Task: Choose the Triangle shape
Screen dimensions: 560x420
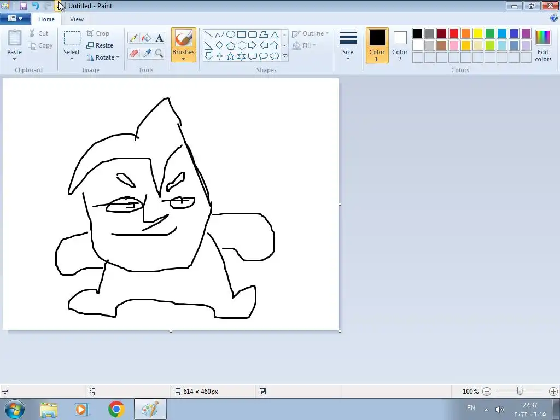Action: (x=275, y=34)
